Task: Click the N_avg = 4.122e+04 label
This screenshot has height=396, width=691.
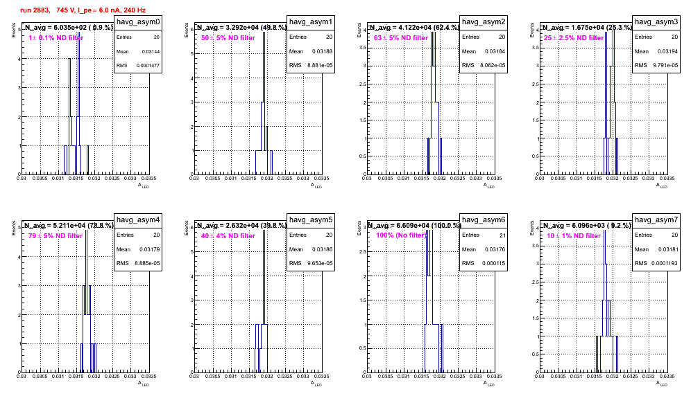Action: 414,27
